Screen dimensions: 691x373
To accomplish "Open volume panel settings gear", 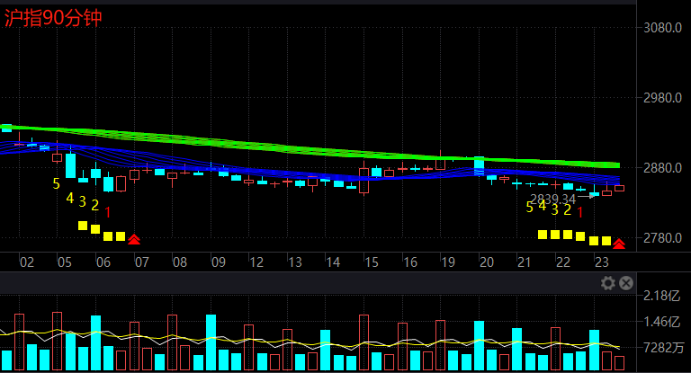I will click(x=608, y=283).
